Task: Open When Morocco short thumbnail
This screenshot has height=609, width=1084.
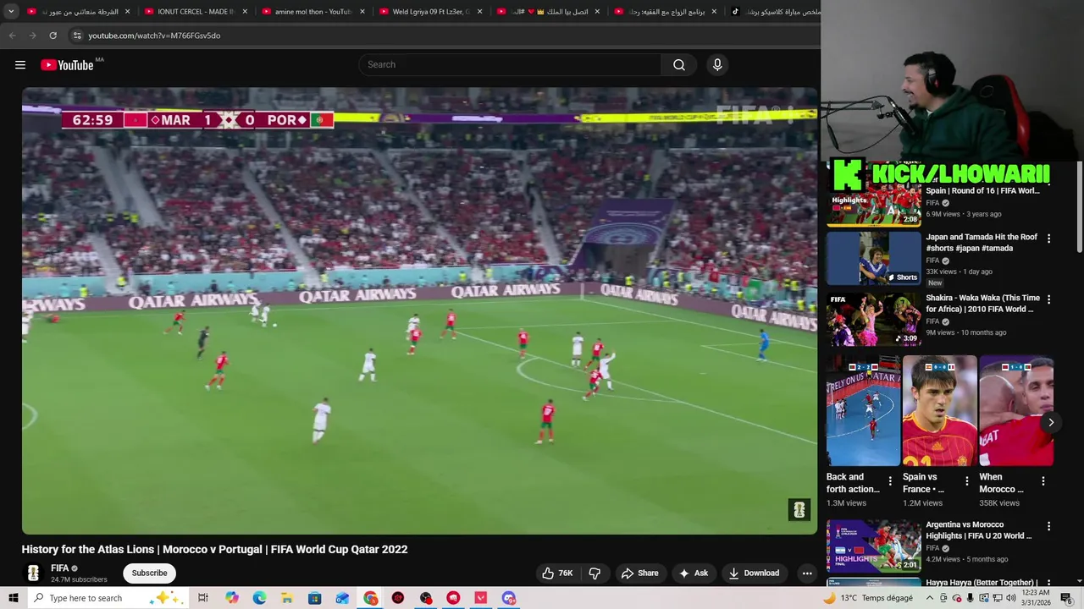Action: (1016, 411)
